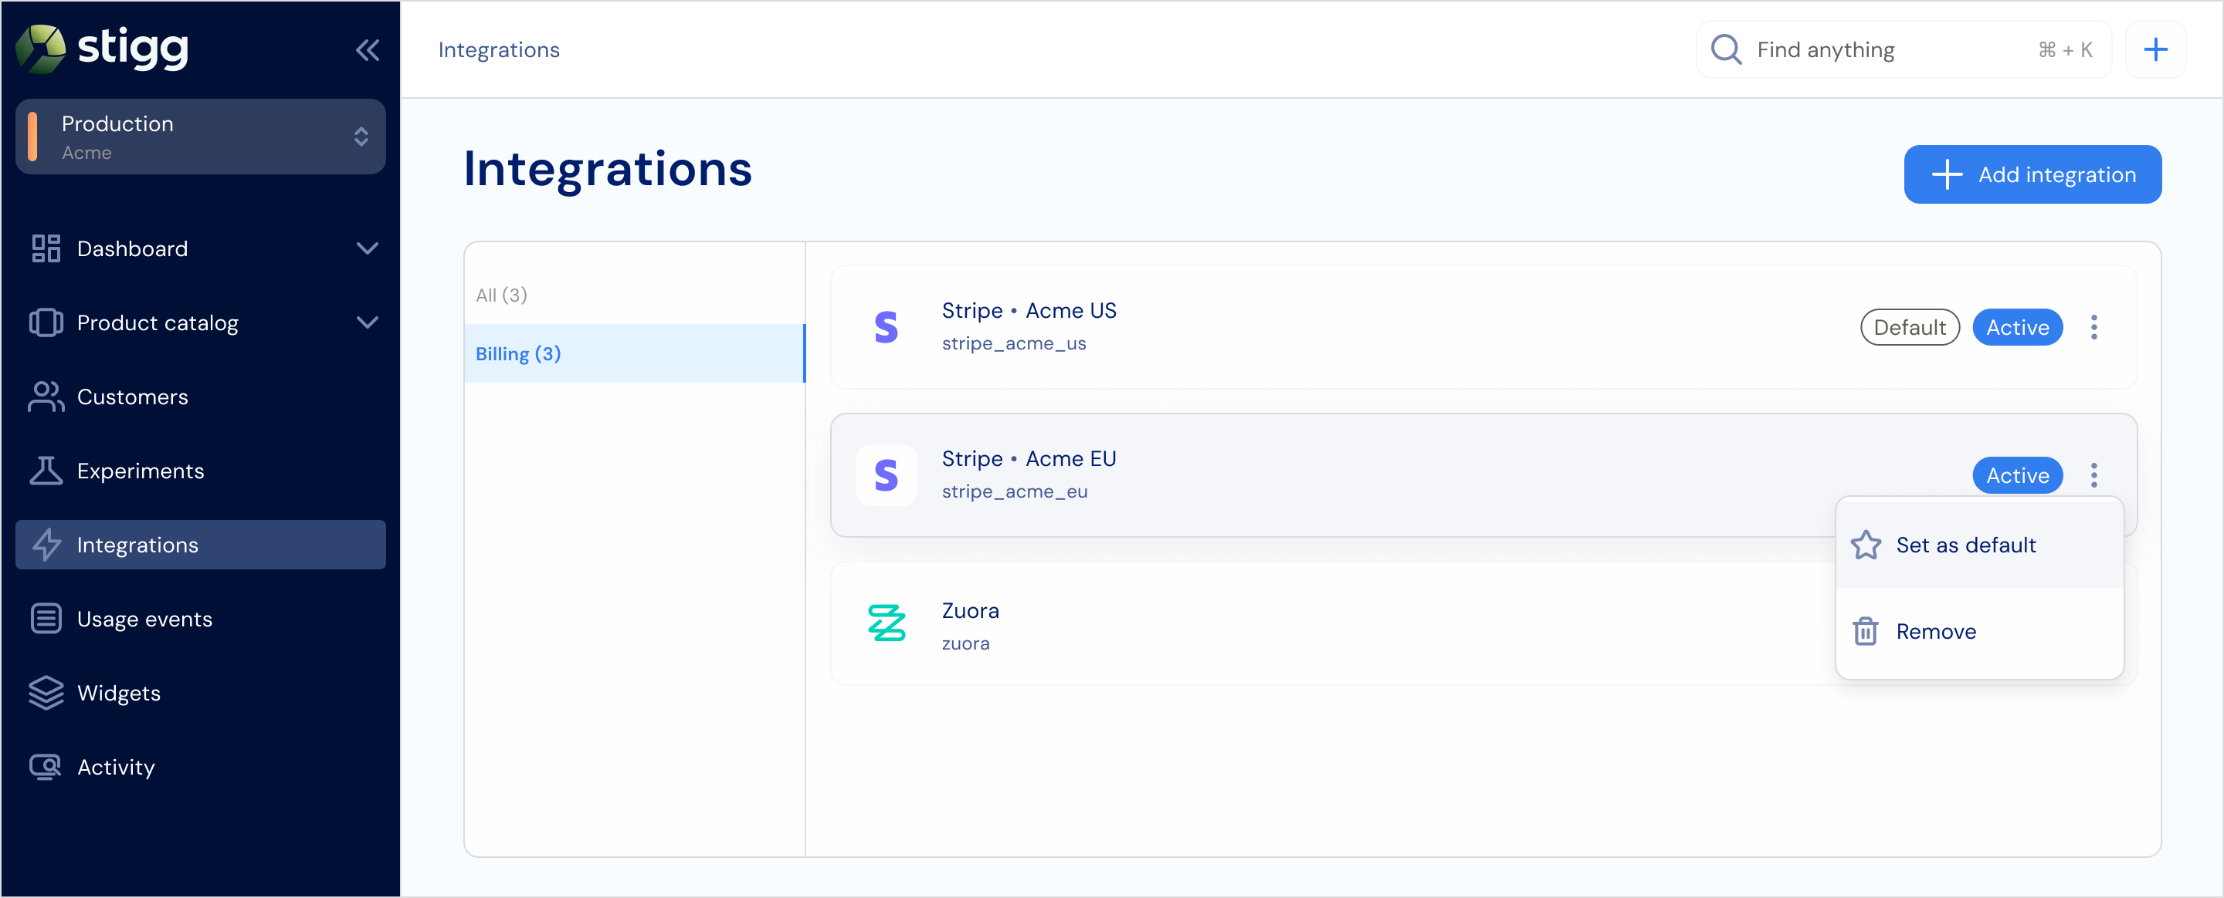The height and width of the screenshot is (898, 2224).
Task: Open the Stripe Acme US integration
Action: coord(1483,327)
